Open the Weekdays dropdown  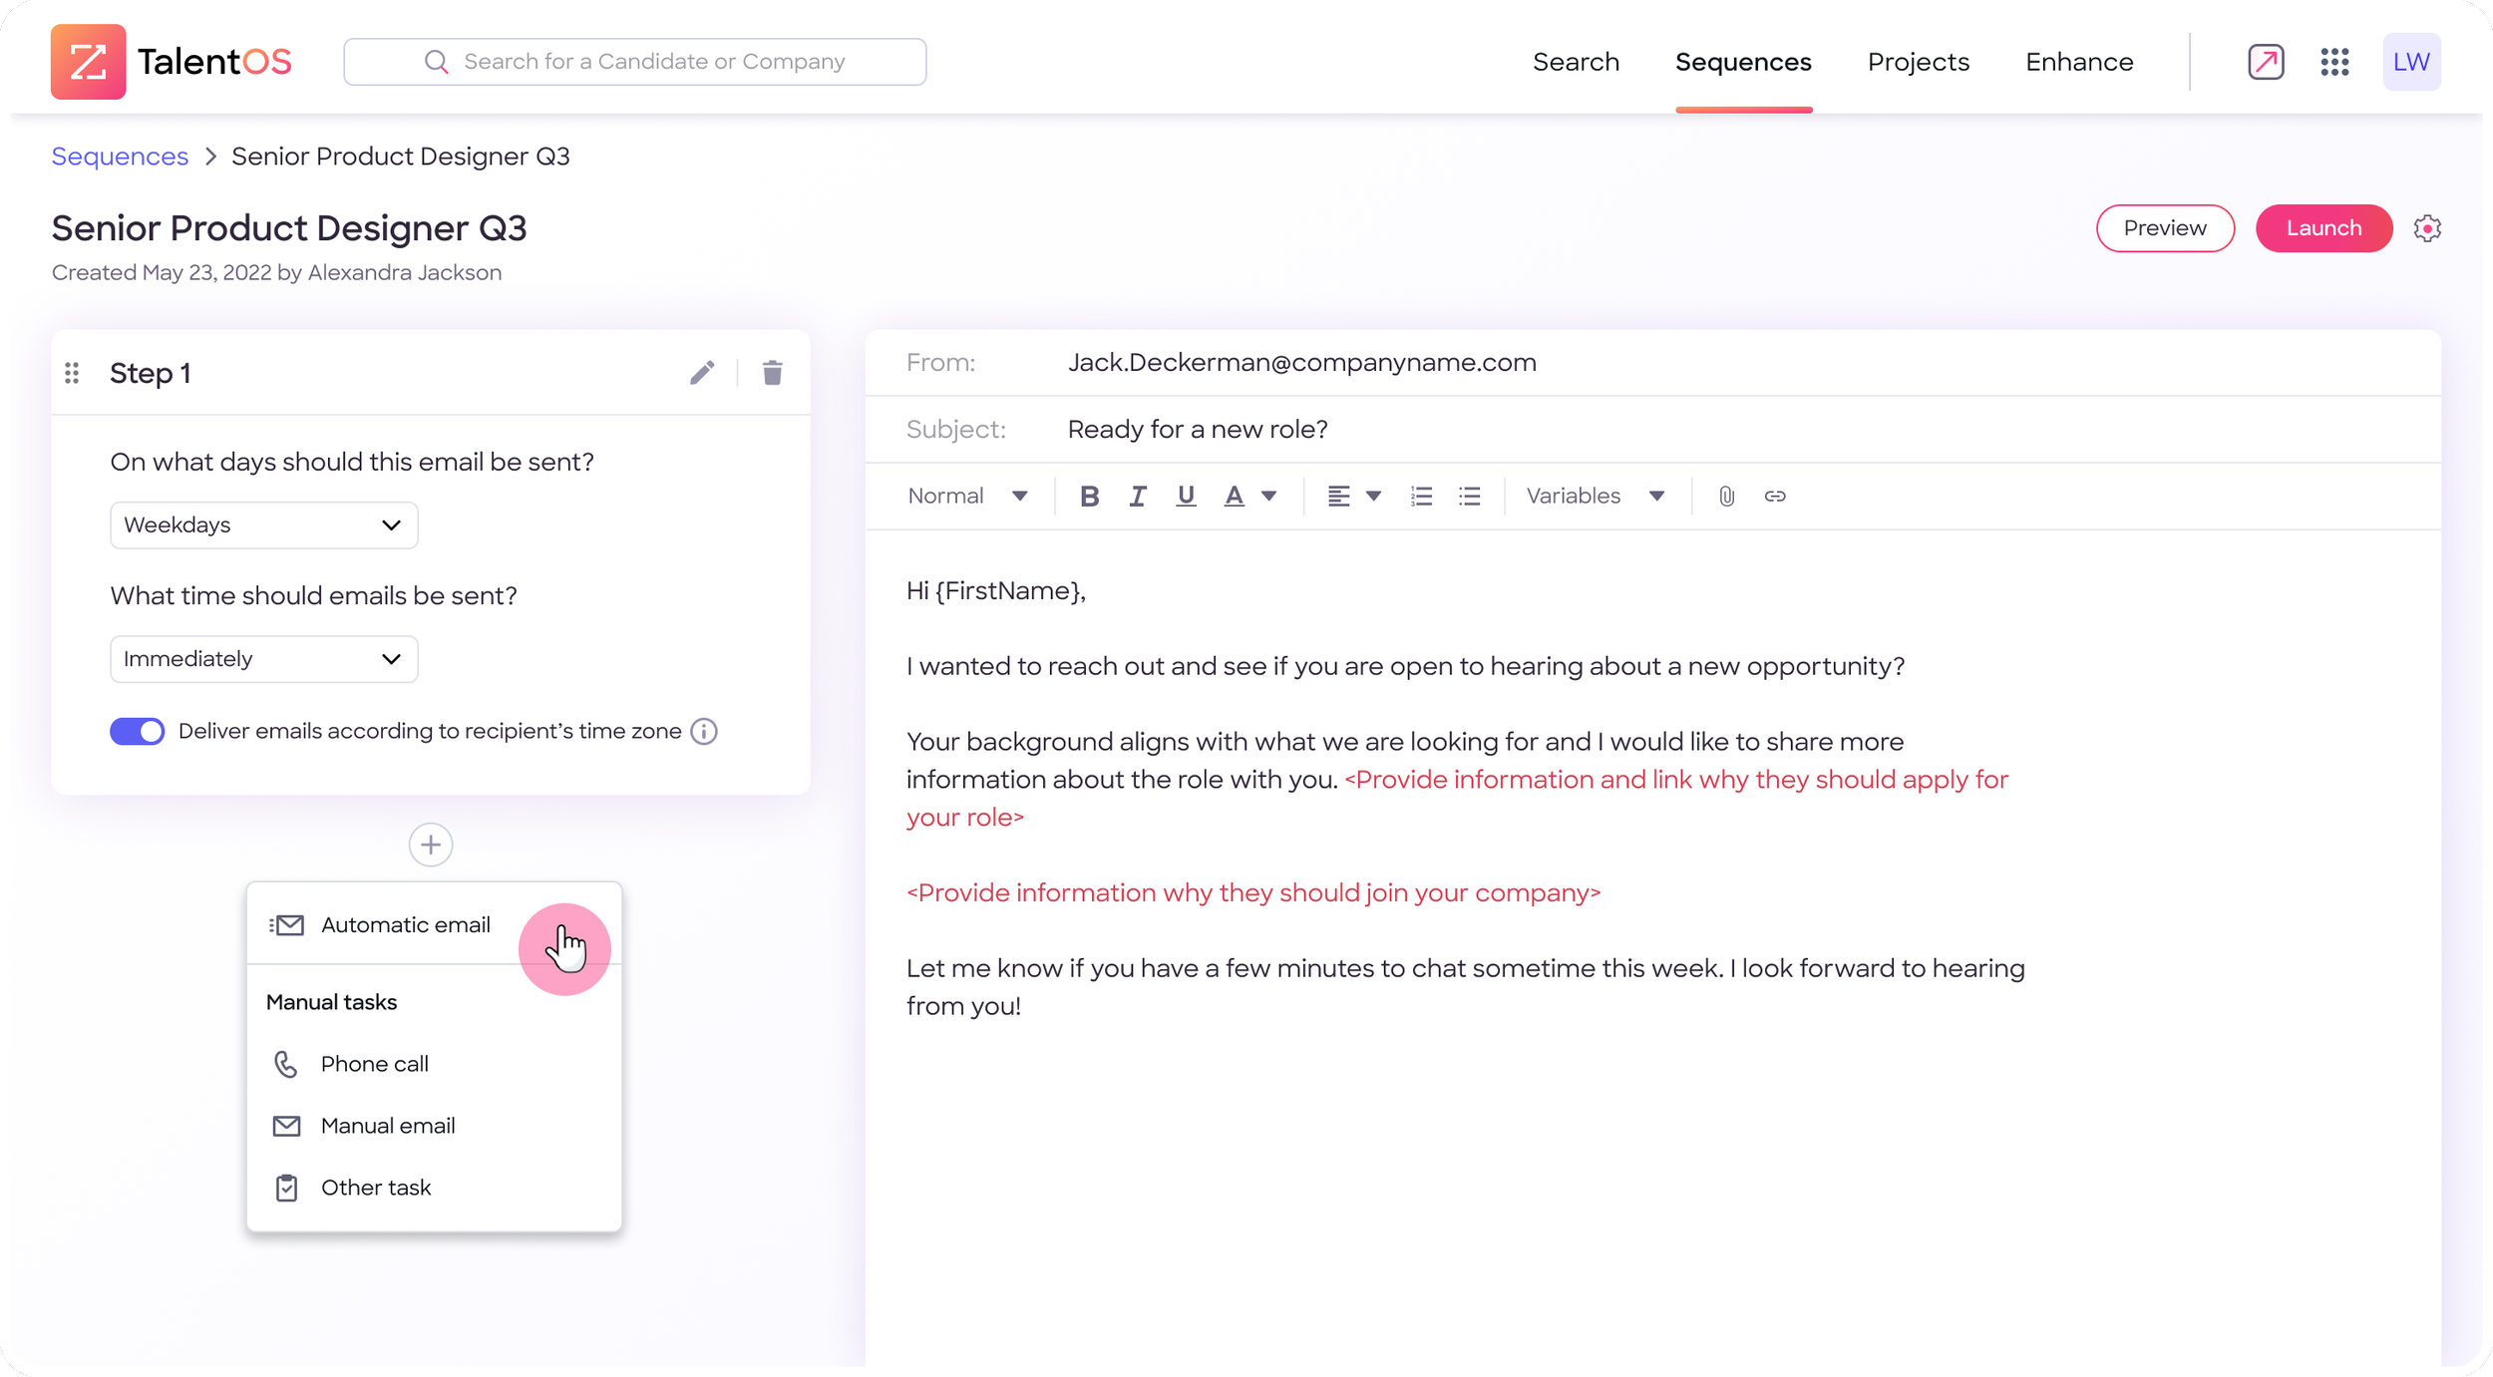coord(263,525)
